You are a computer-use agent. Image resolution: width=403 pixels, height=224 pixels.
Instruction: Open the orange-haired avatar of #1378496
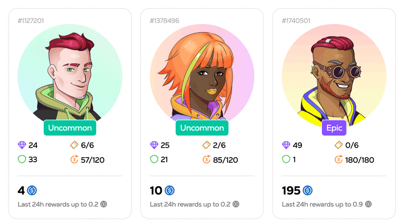[x=202, y=74]
